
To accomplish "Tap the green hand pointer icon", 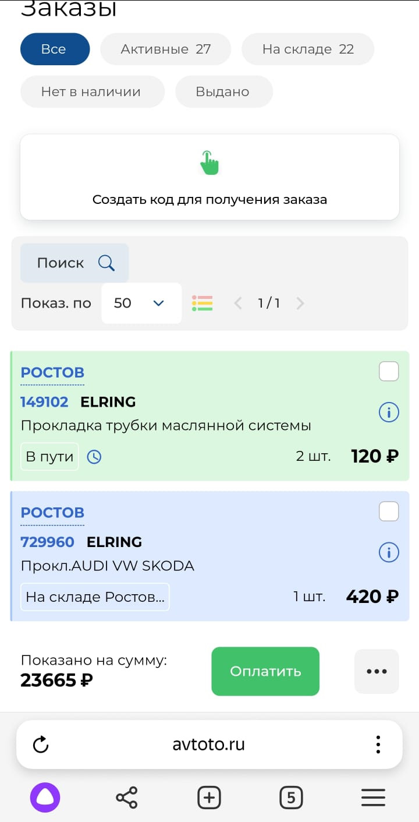I will point(210,163).
